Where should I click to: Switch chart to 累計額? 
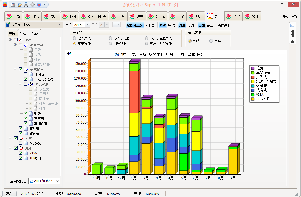click(x=150, y=25)
